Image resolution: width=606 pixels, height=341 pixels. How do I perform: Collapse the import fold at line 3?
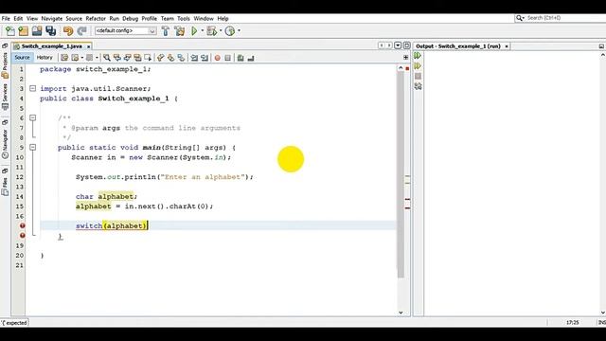tap(33, 88)
